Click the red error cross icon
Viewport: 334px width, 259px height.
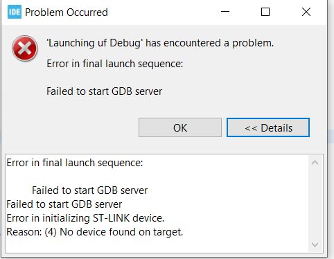[x=25, y=48]
